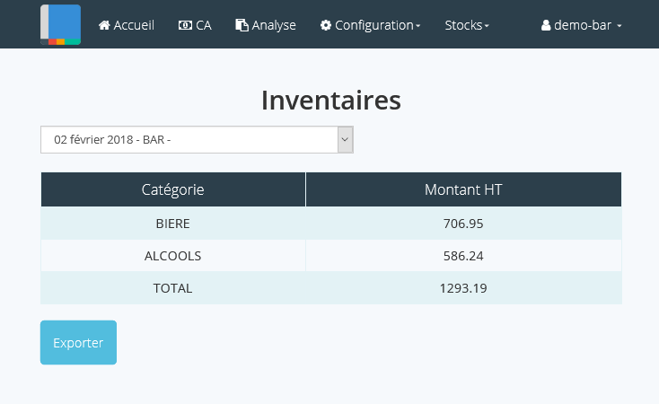Open the inventory date selector field

[x=189, y=139]
